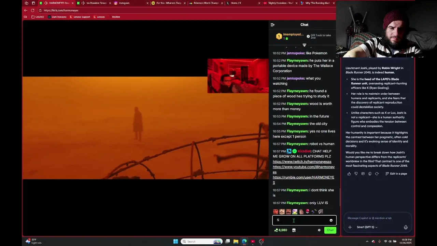Click the streamer webcam overlay in video

238,76
